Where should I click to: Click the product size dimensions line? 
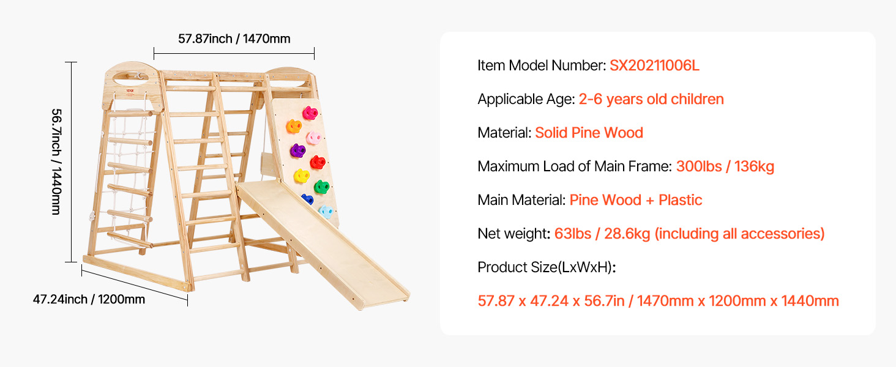(x=658, y=301)
